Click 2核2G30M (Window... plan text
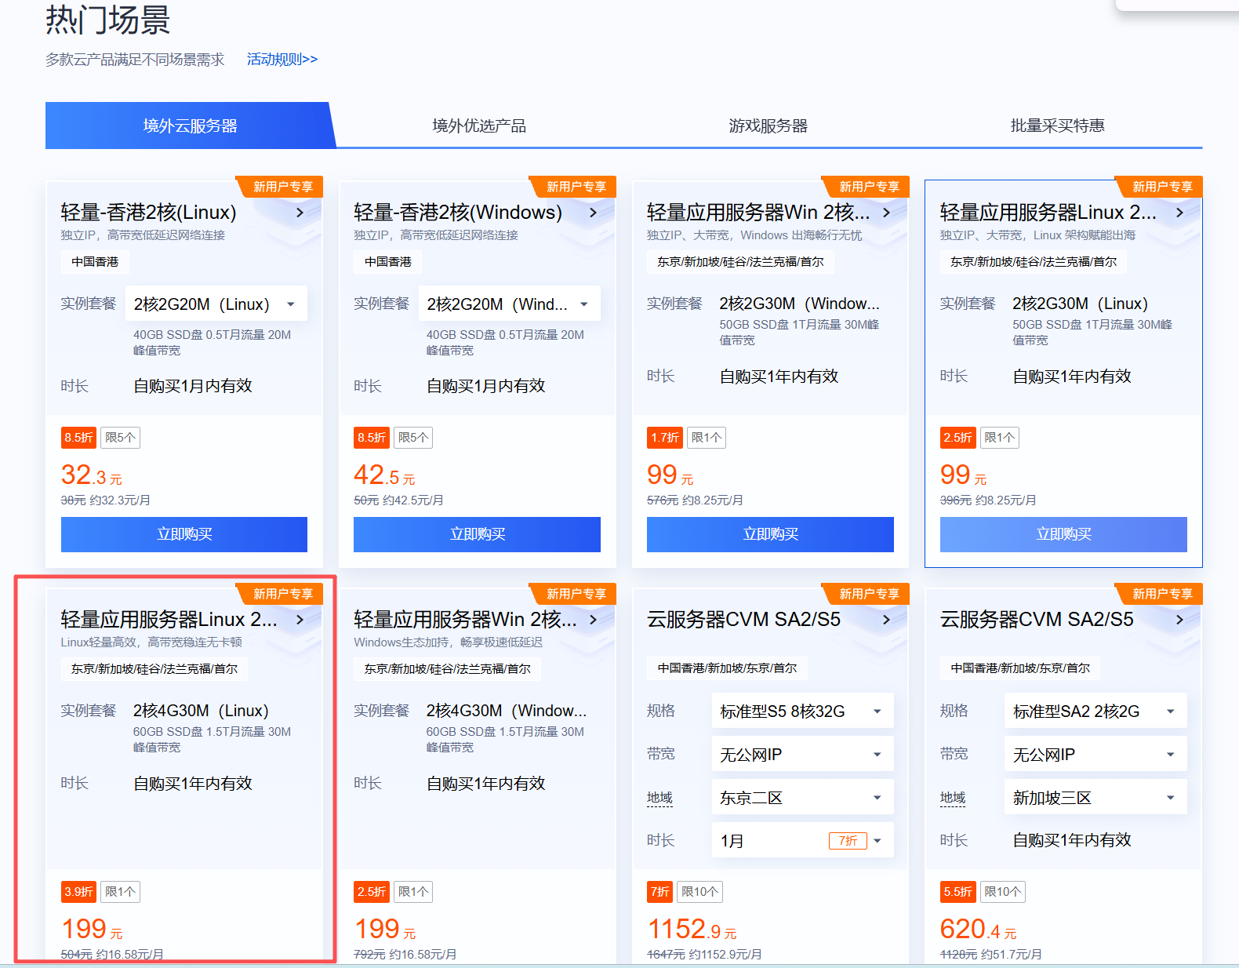 click(800, 304)
